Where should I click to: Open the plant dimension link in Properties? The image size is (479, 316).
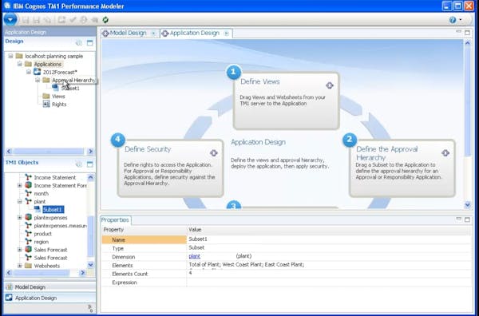click(194, 256)
